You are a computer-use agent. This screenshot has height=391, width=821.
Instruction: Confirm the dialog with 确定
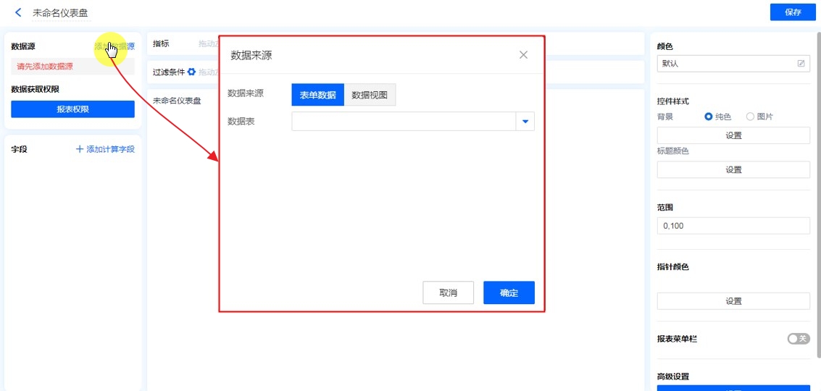[x=509, y=293]
